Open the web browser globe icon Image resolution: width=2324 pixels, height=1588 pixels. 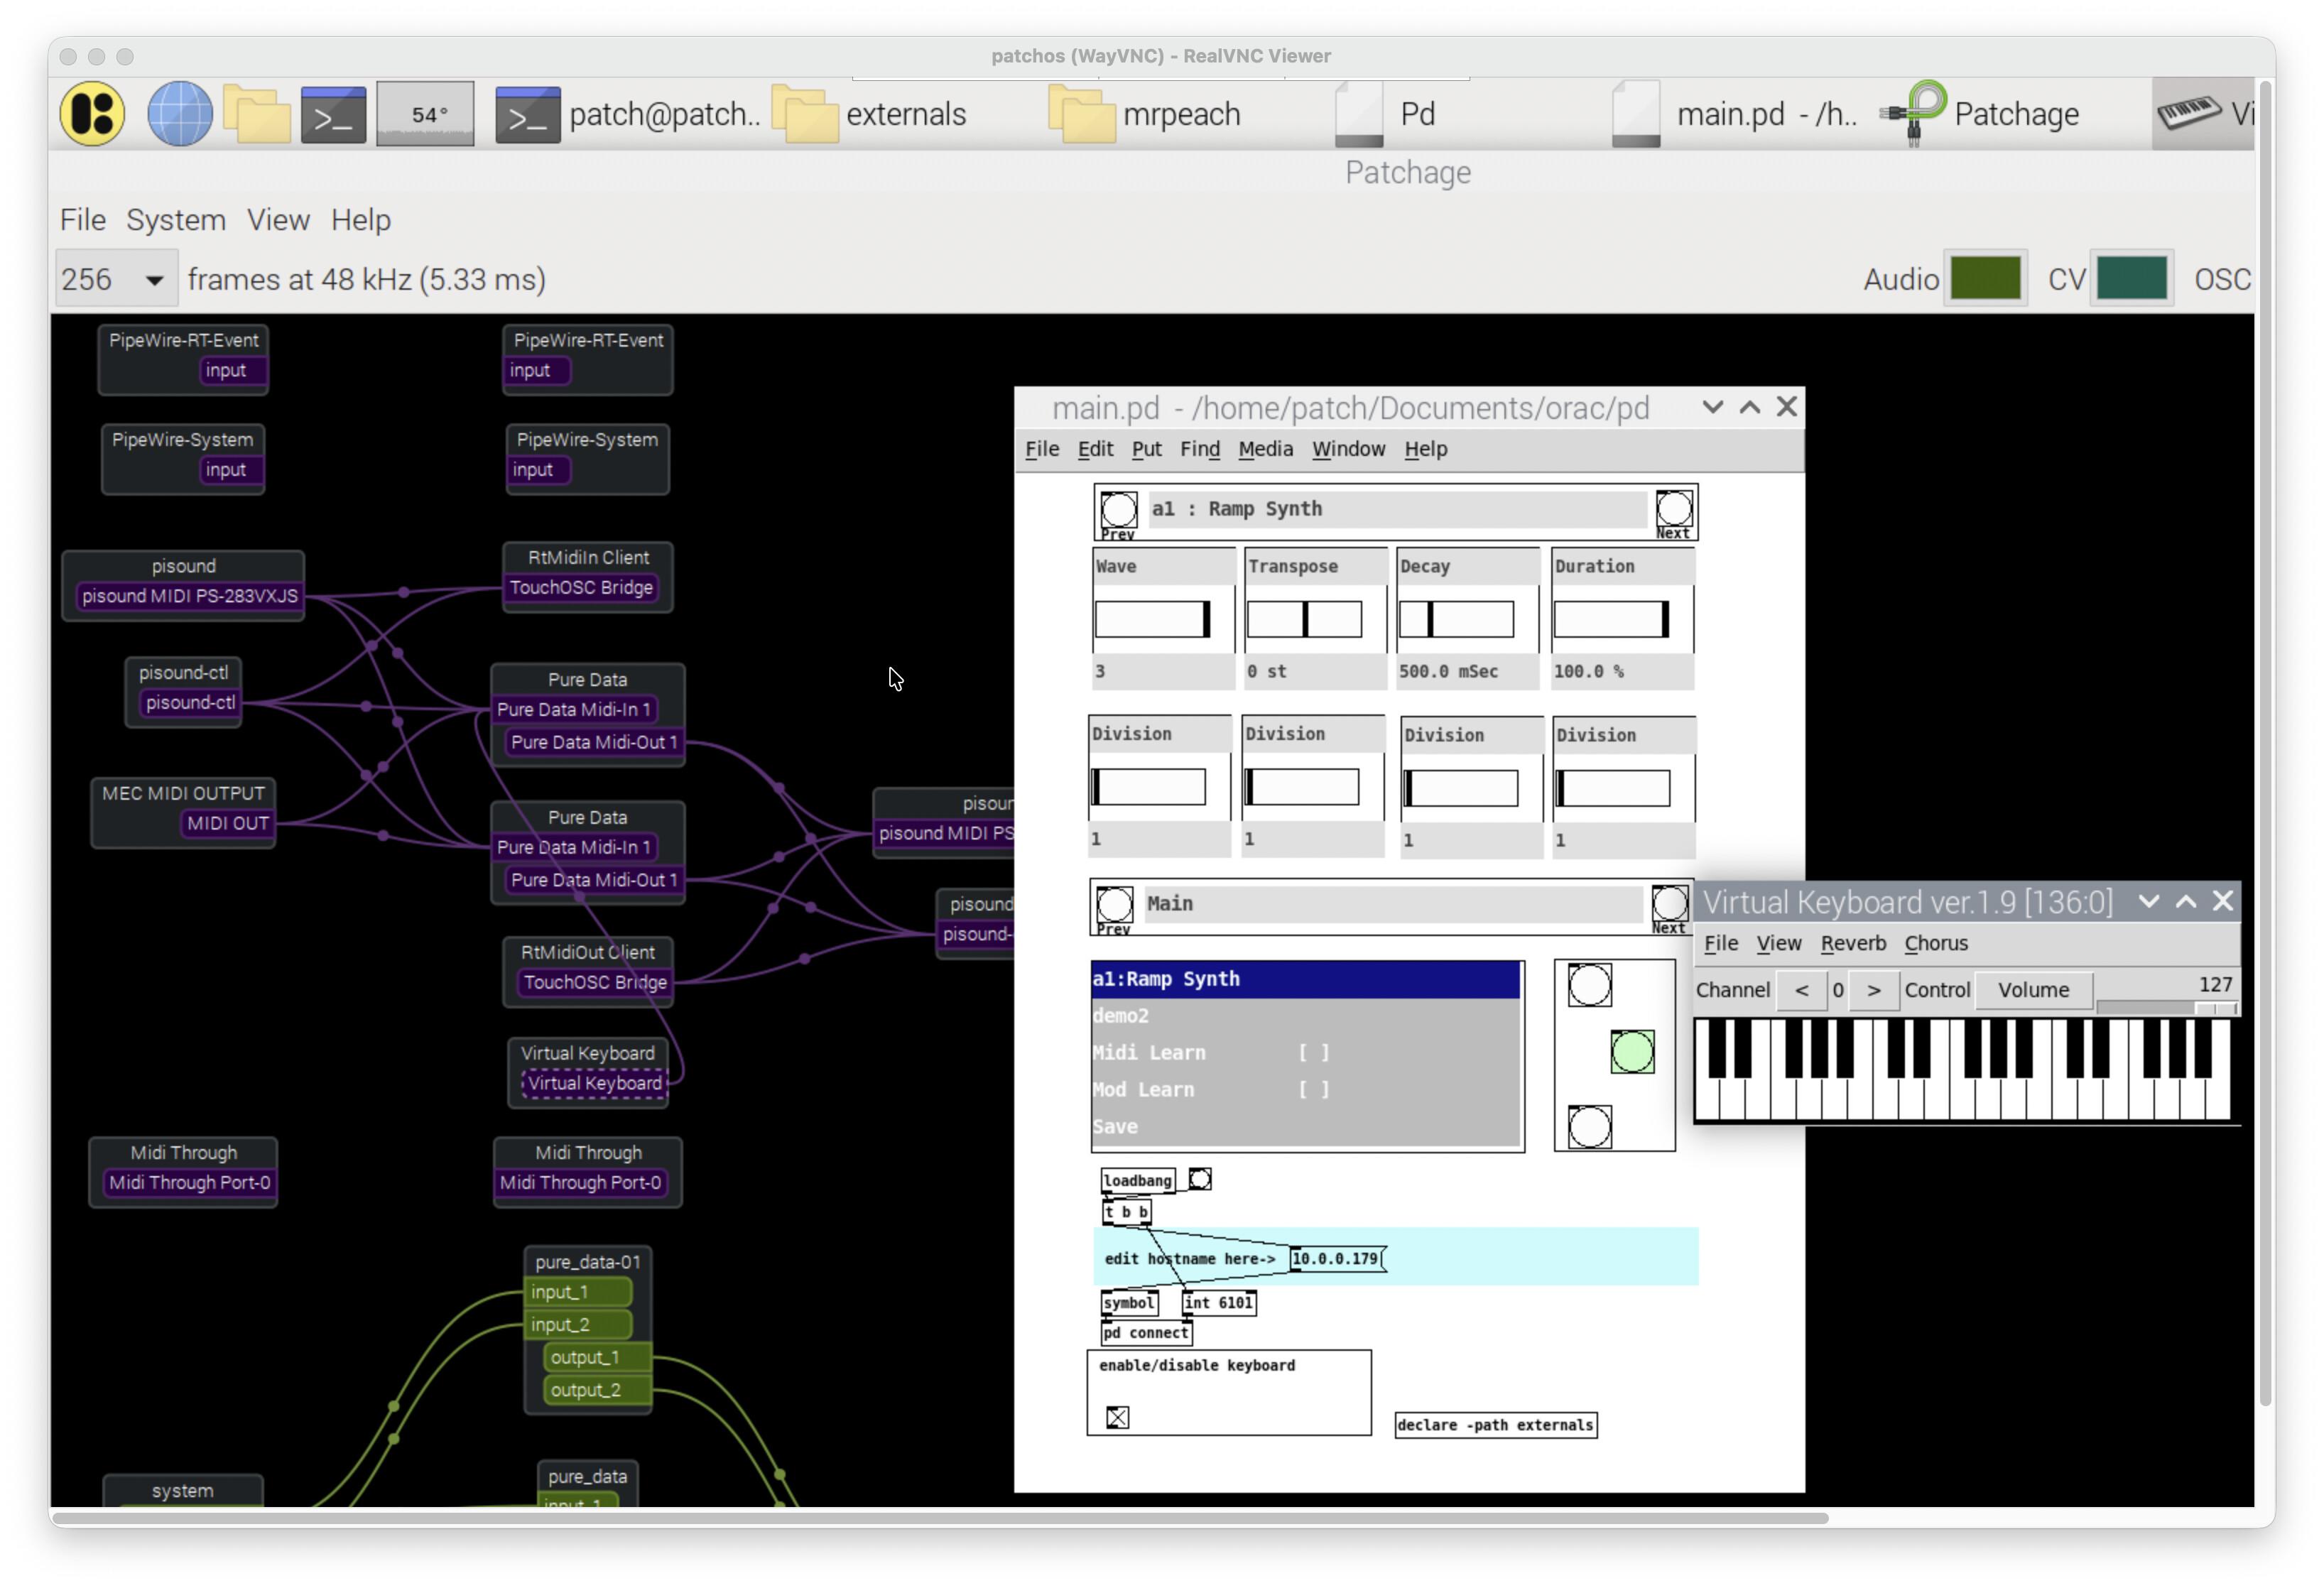point(180,114)
